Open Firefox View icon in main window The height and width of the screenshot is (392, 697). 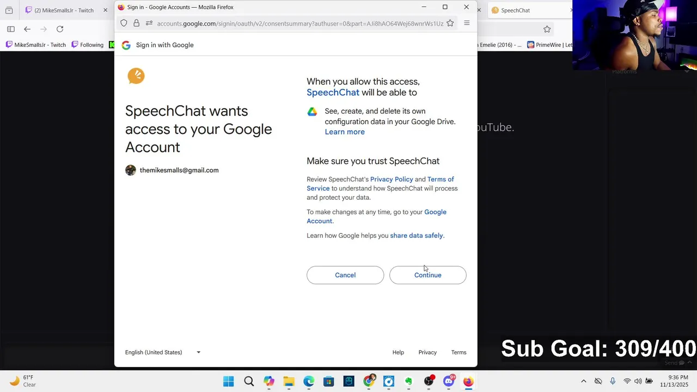9,10
